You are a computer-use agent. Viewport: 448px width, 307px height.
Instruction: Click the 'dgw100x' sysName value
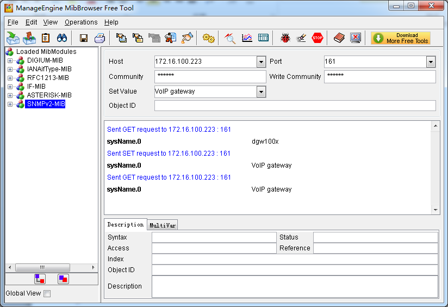[265, 142]
